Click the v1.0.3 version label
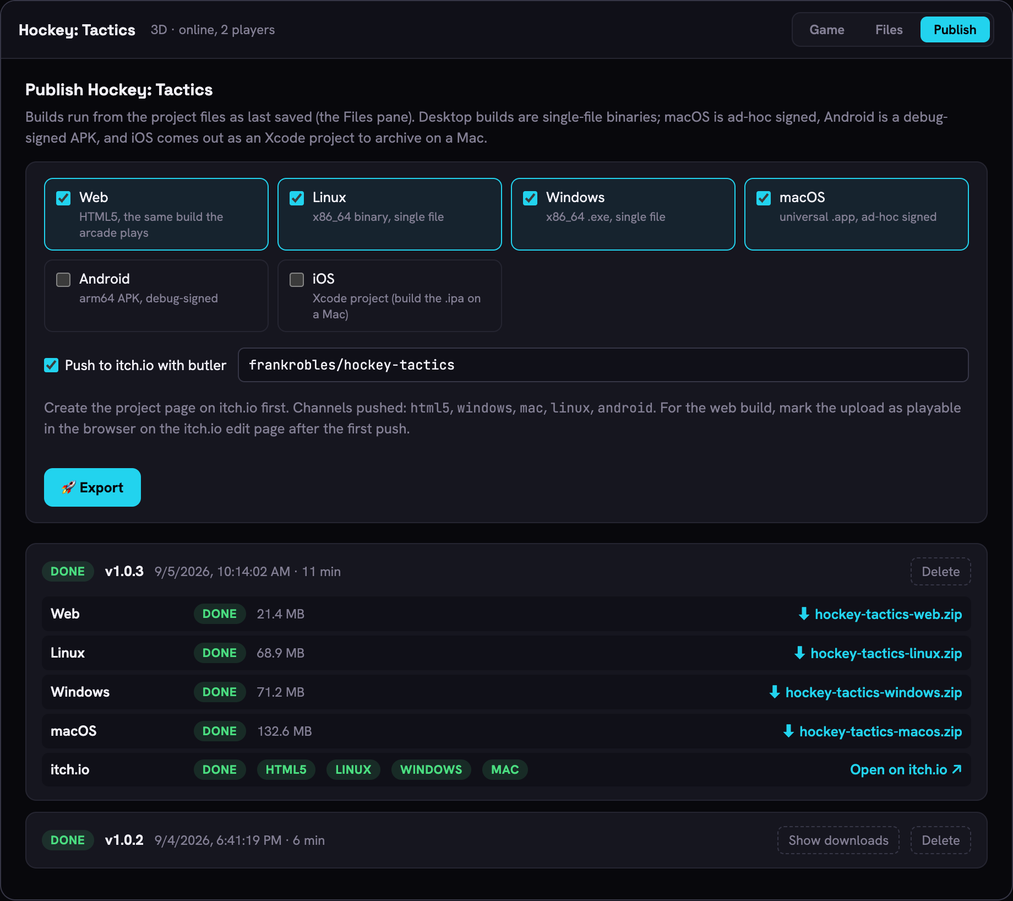 tap(124, 572)
